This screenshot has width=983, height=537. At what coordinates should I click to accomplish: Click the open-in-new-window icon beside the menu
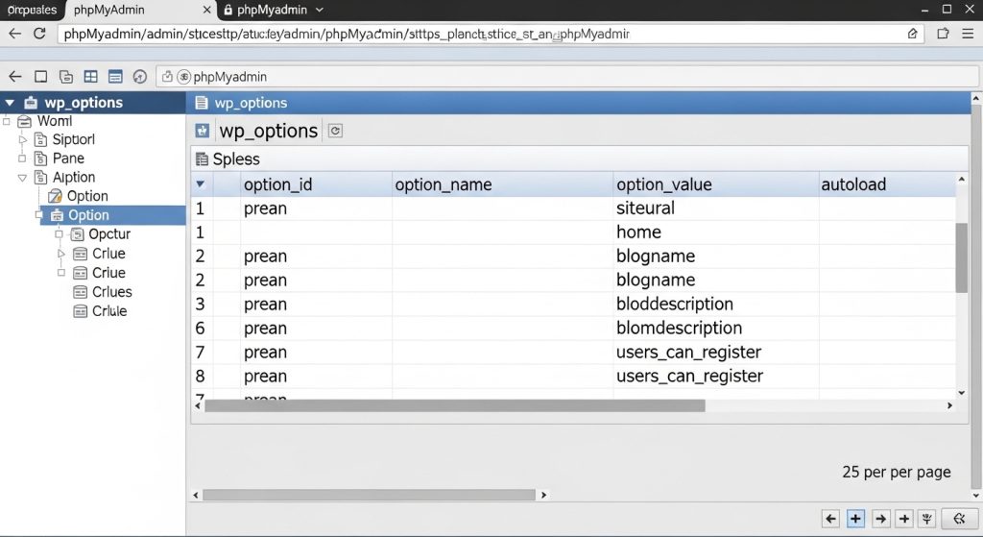coord(943,34)
